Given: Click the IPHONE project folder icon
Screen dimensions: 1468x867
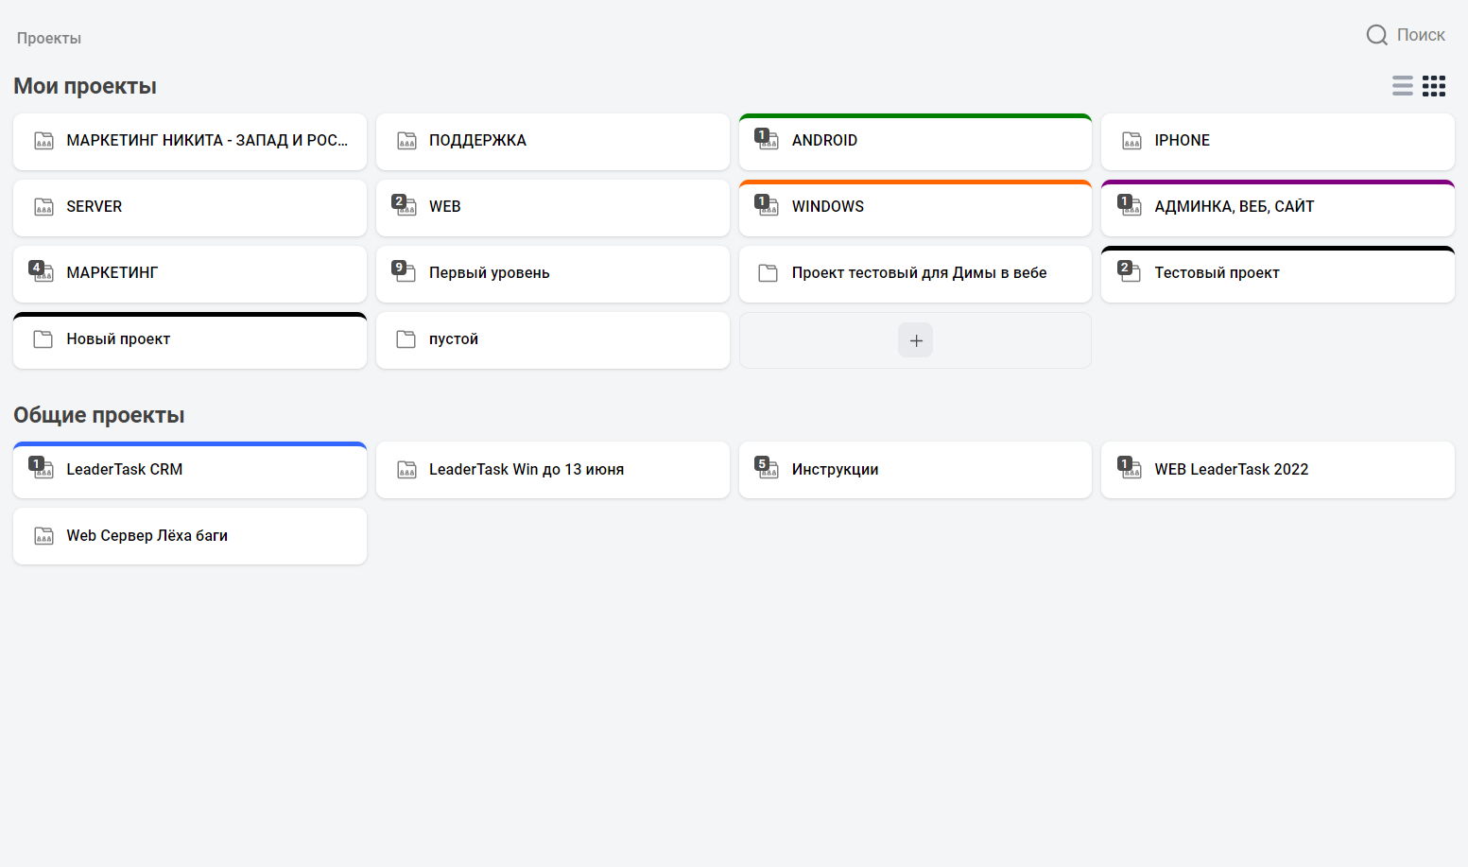Looking at the screenshot, I should coord(1131,141).
